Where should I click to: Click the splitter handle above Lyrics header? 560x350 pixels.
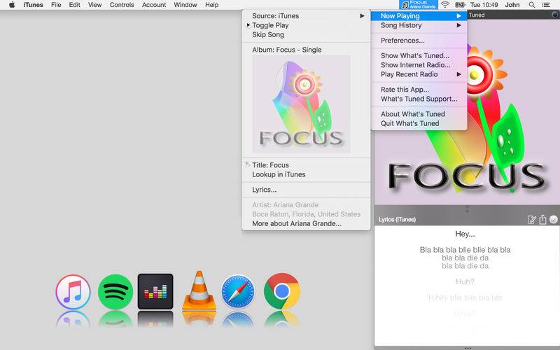click(467, 209)
